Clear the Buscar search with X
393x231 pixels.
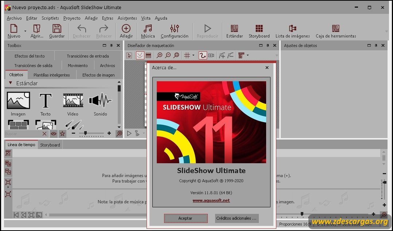[x=44, y=134]
